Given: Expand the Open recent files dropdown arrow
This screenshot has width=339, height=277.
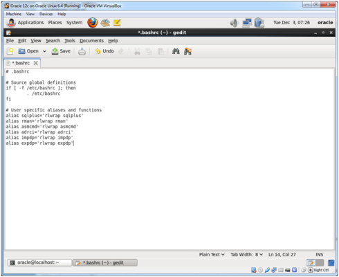Looking at the screenshot, I should click(44, 51).
